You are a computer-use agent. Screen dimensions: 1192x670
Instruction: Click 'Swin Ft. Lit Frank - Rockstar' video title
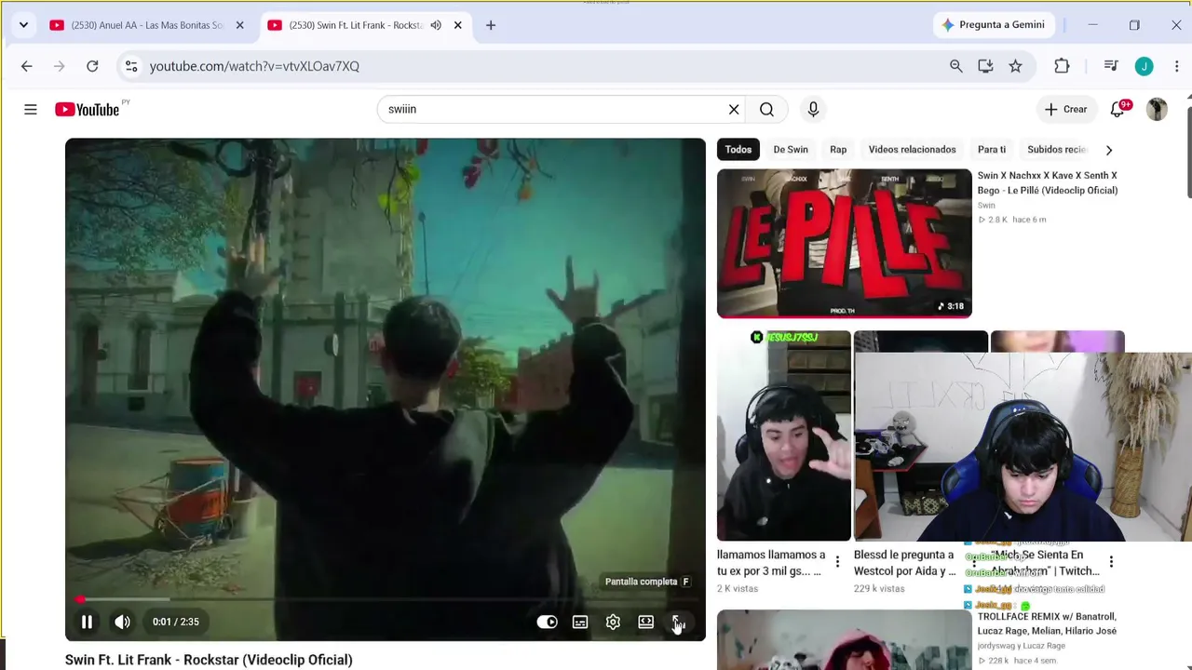pyautogui.click(x=209, y=660)
